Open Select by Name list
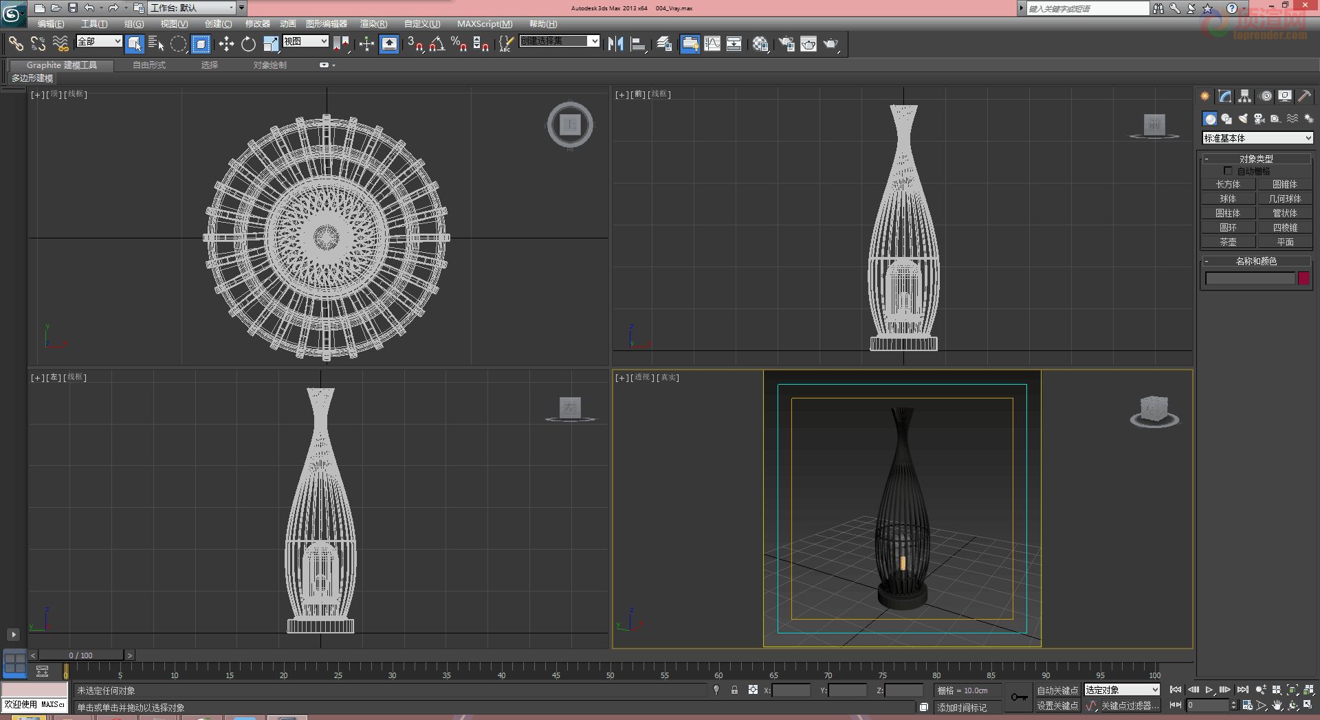Viewport: 1320px width, 720px height. click(156, 44)
